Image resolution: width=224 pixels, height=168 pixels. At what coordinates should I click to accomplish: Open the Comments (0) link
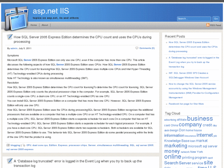[147, 48]
